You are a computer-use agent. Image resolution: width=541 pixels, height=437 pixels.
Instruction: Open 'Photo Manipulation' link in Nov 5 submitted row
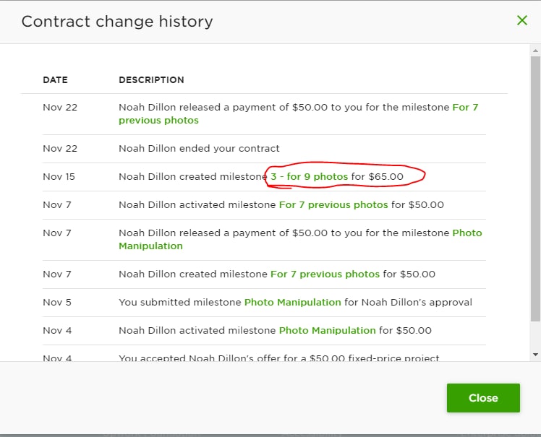coord(293,302)
